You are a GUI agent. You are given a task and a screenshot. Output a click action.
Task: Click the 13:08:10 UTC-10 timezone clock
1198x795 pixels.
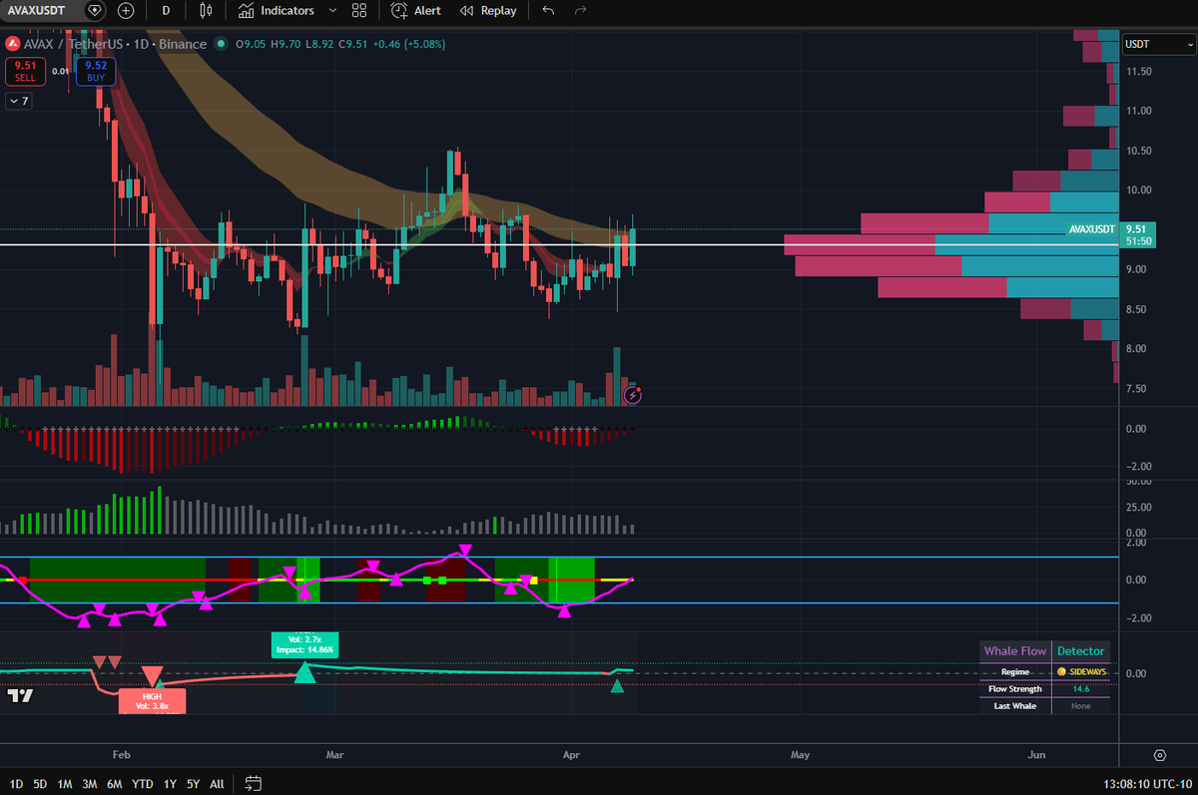point(1145,784)
